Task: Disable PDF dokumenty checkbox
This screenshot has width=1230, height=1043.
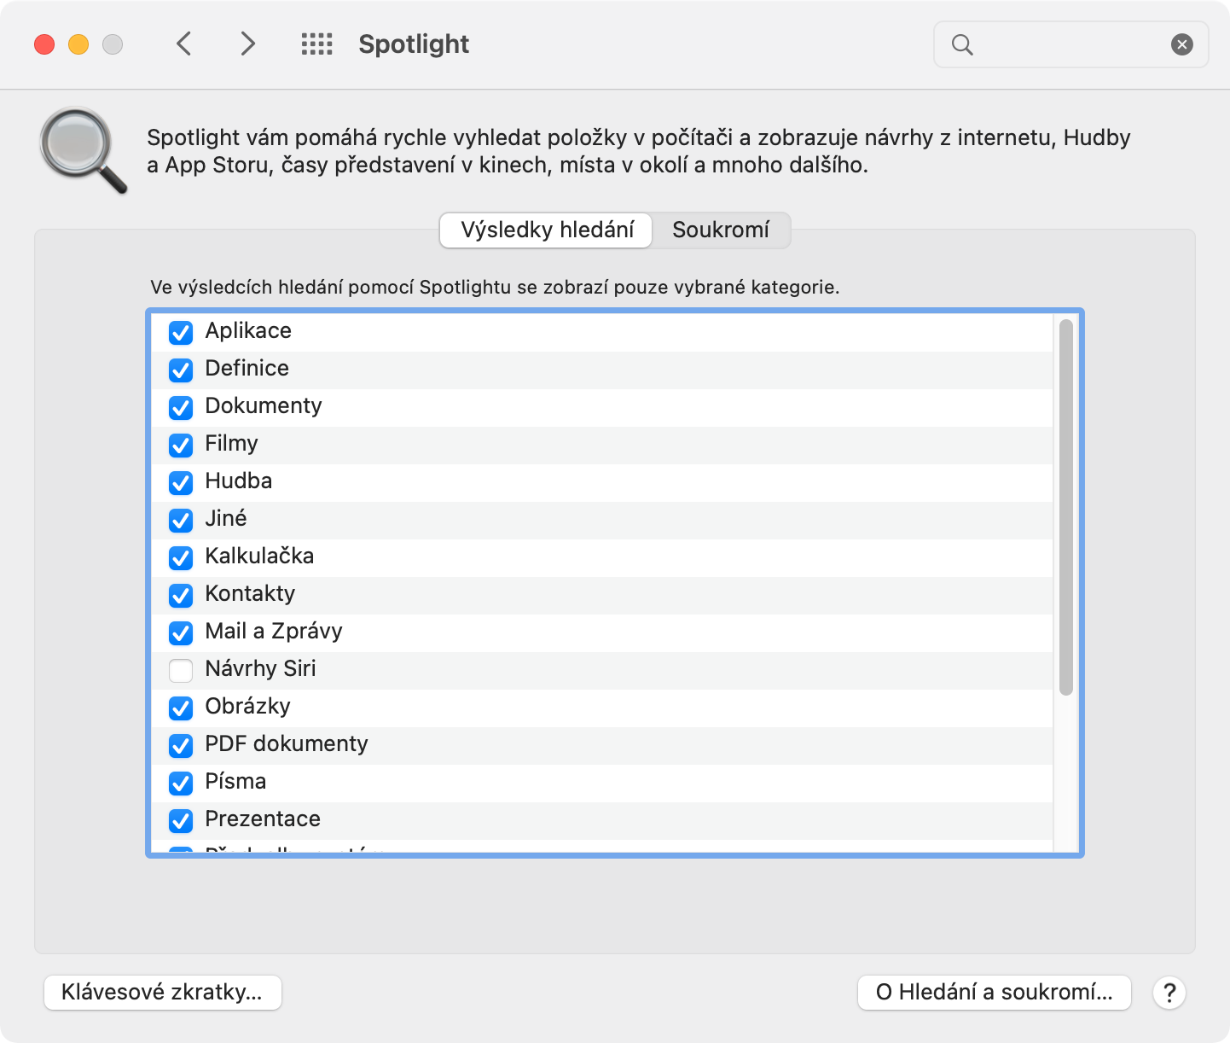Action: pos(181,745)
